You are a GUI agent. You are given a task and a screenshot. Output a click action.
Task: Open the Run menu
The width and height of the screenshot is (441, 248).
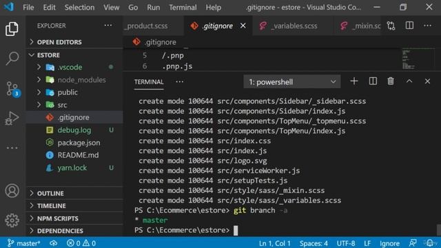[153, 8]
